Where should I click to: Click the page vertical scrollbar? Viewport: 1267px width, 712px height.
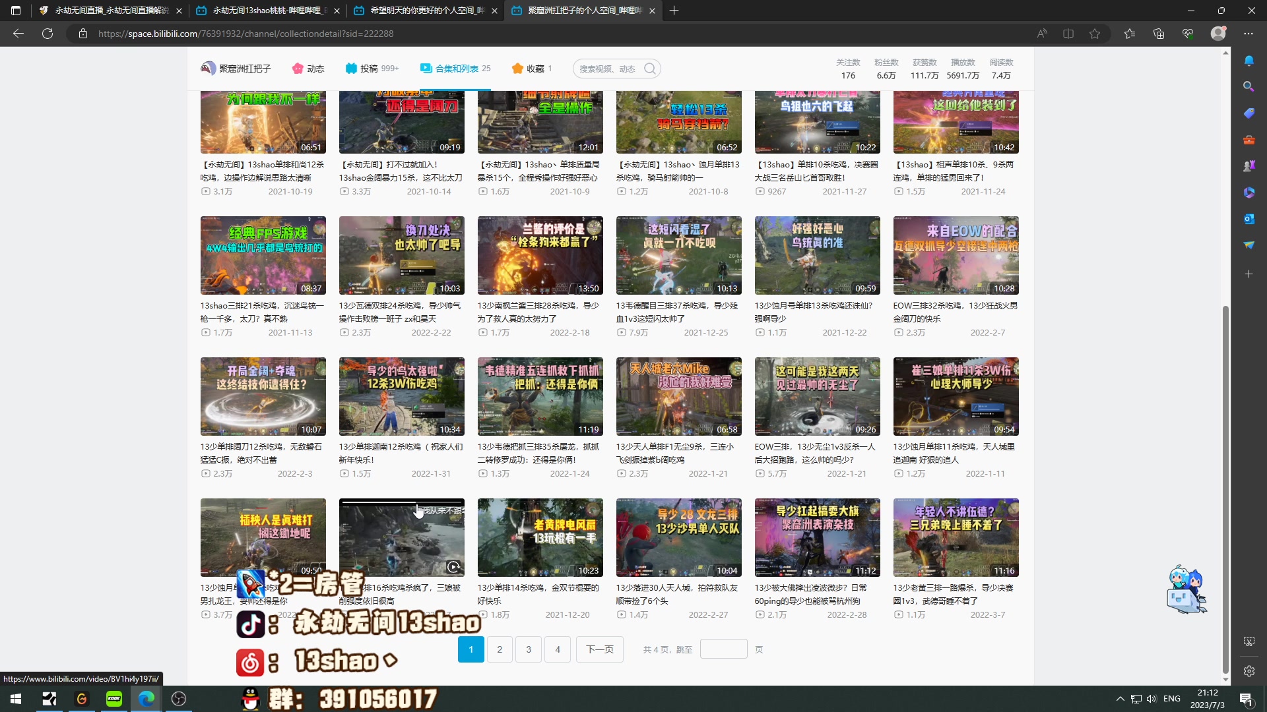1225,488
